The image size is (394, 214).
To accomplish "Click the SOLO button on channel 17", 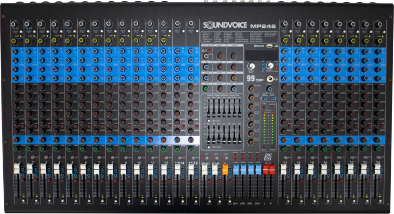I will coord(288,201).
